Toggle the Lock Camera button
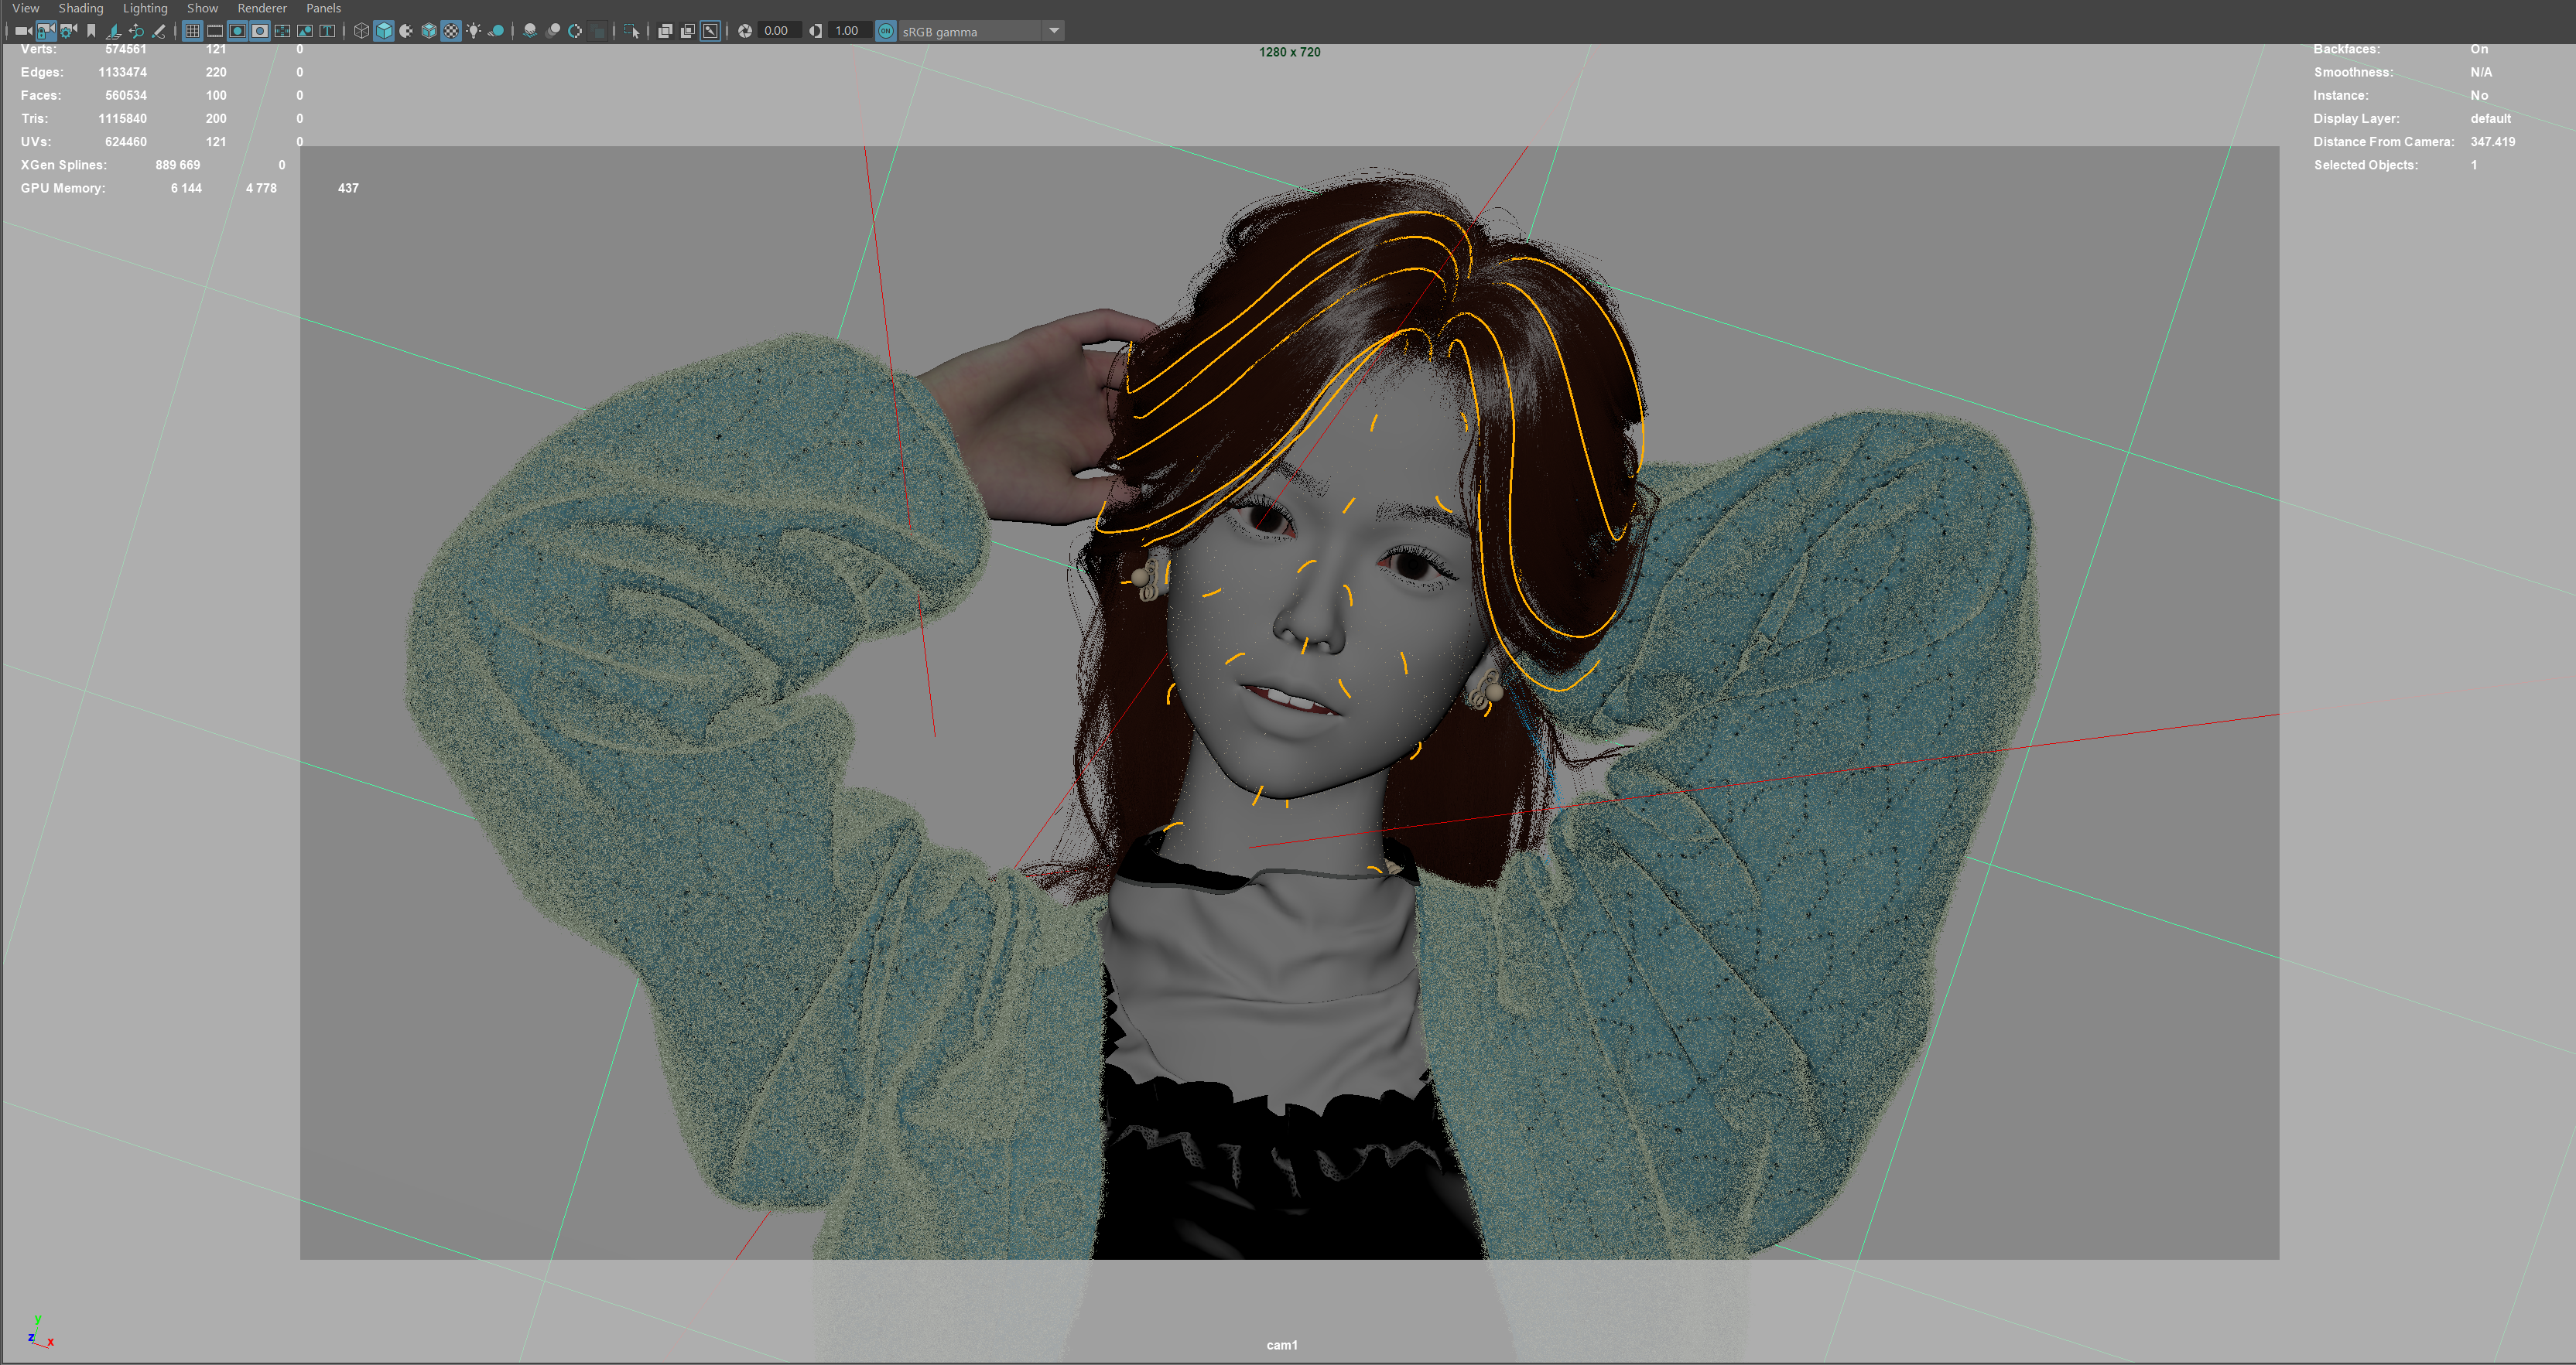This screenshot has width=2576, height=1365. click(x=46, y=31)
